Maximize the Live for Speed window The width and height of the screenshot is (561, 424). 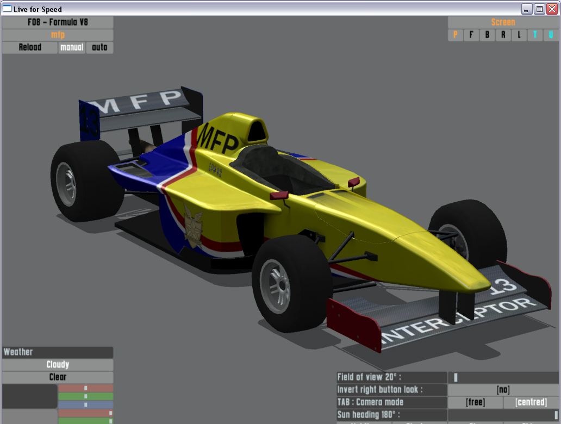539,9
